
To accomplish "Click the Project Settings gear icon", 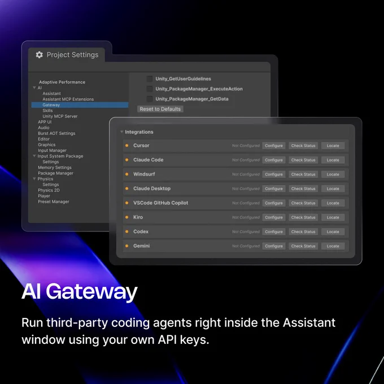I will click(39, 55).
